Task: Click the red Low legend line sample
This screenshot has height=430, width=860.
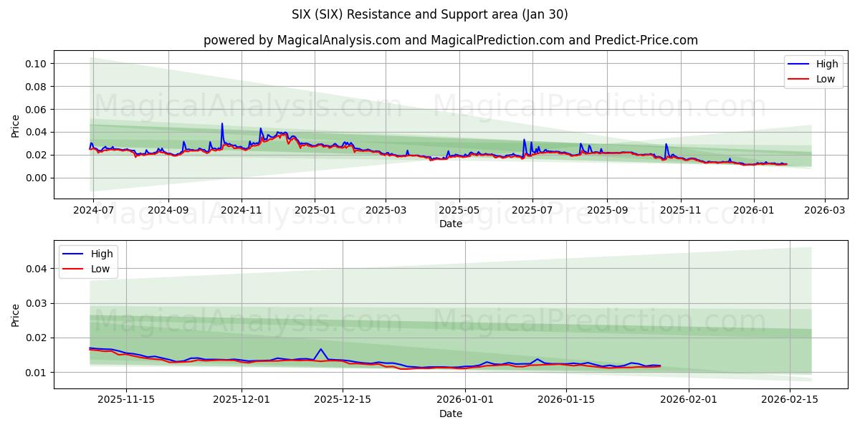Action: tap(799, 79)
